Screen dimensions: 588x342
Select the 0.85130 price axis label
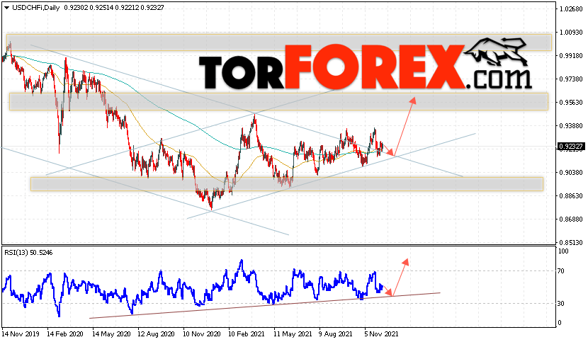point(571,243)
